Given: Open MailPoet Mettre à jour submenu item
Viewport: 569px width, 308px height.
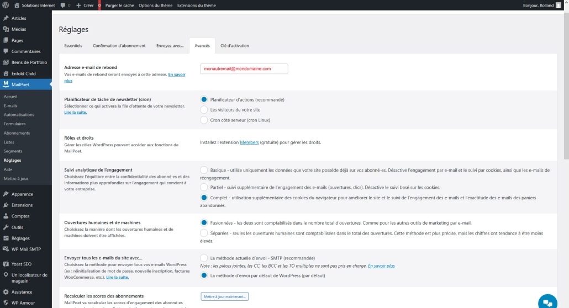Looking at the screenshot, I should [x=16, y=178].
